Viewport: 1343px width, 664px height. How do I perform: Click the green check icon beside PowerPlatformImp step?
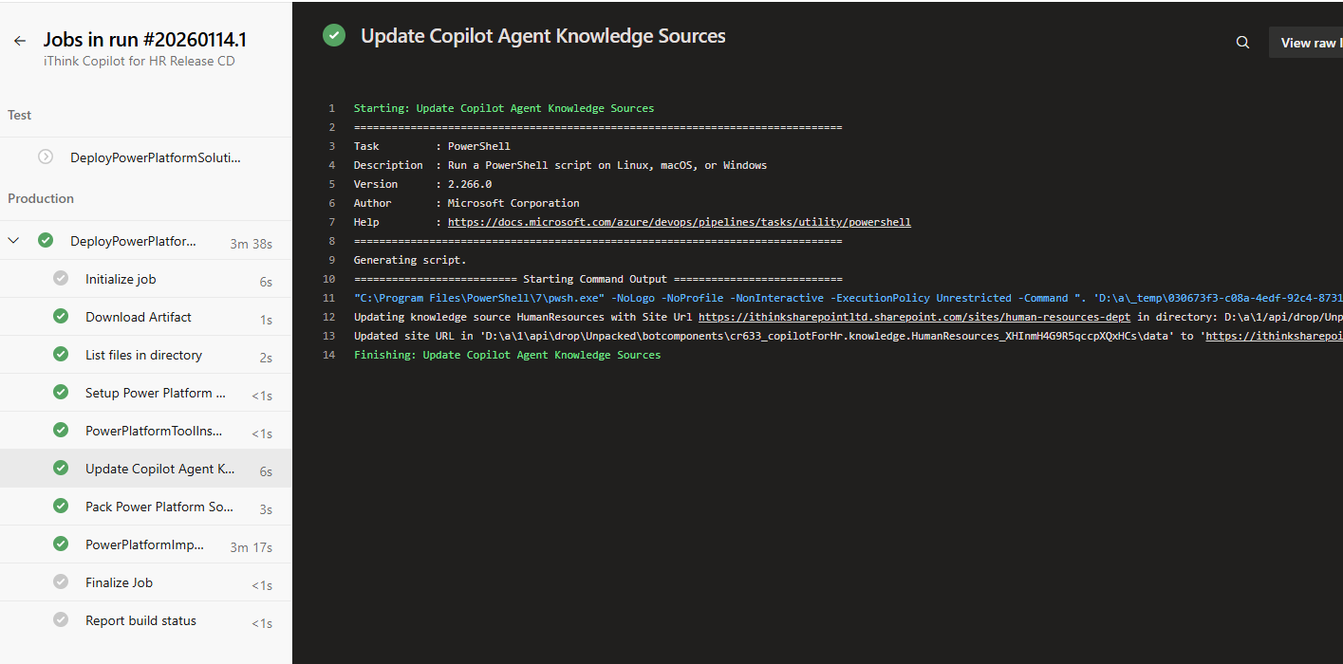(x=61, y=544)
